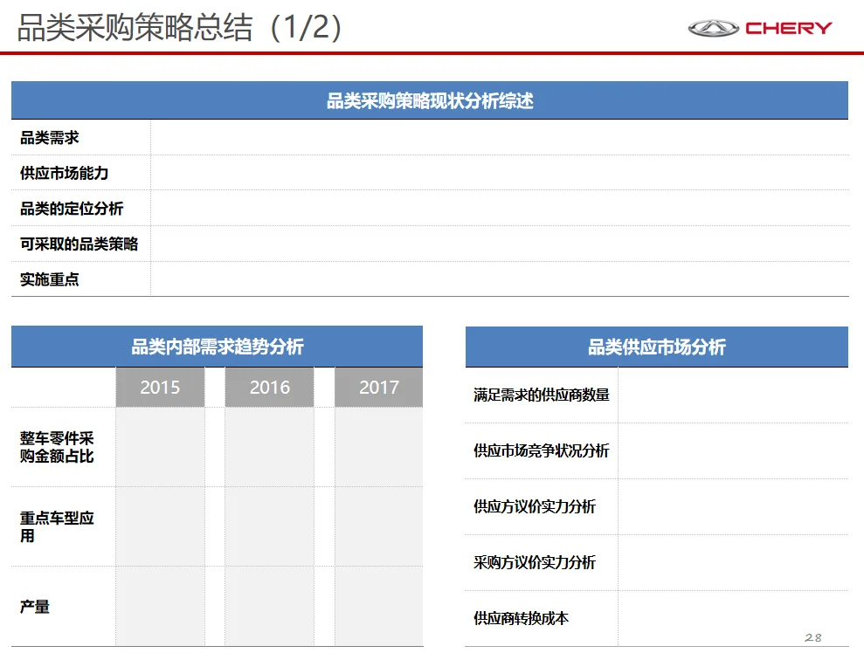This screenshot has height=653, width=864.
Task: Select the 满足需求的供应商数量 row
Action: 539,394
